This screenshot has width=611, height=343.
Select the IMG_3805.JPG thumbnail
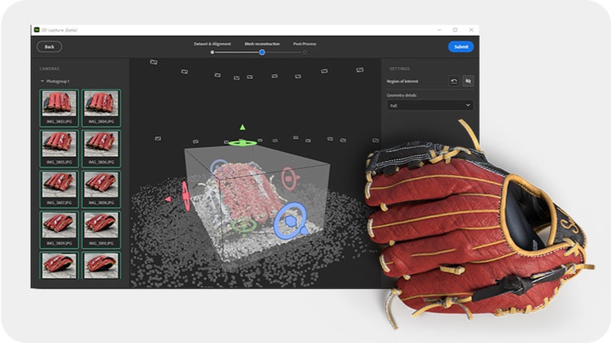coord(59,148)
